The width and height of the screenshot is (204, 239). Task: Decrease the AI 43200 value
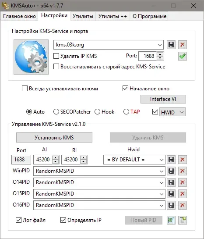tap(56, 161)
